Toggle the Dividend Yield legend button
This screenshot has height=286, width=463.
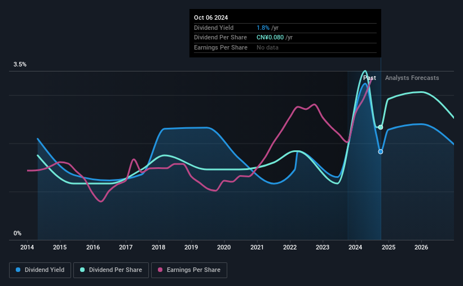coord(40,270)
